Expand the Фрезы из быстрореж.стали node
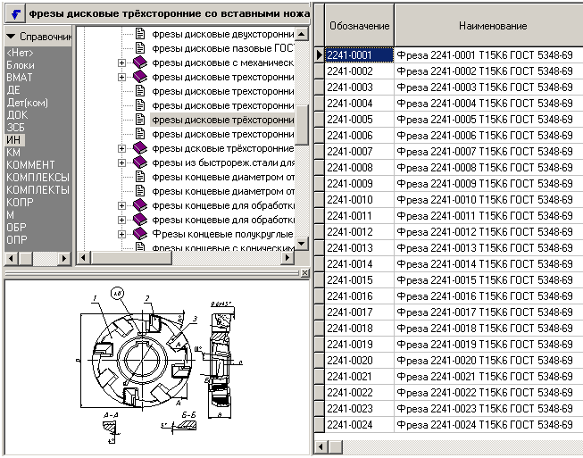 coord(121,162)
